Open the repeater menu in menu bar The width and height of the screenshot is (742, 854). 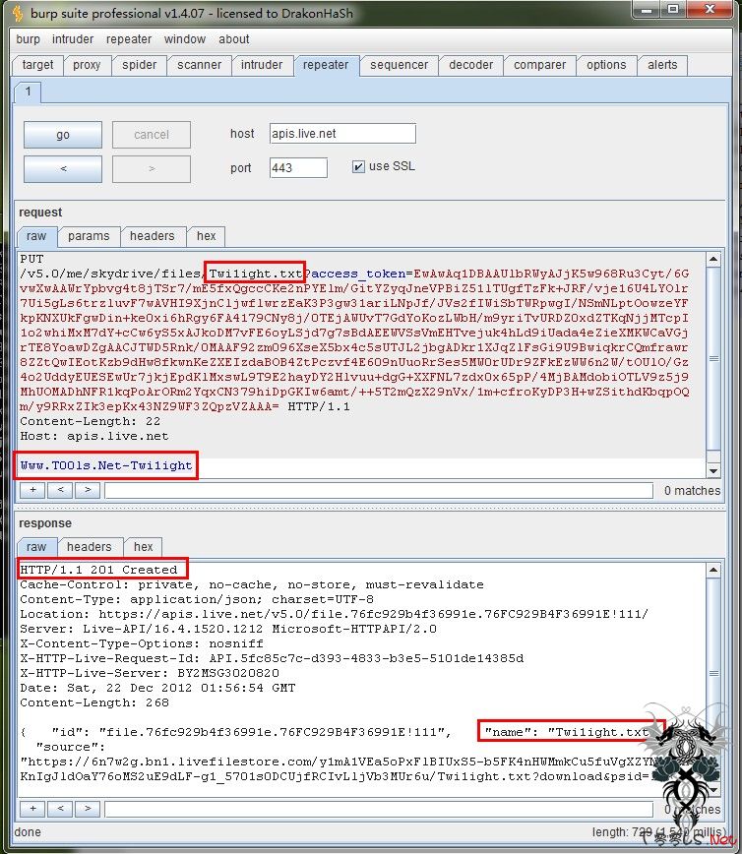[129, 39]
